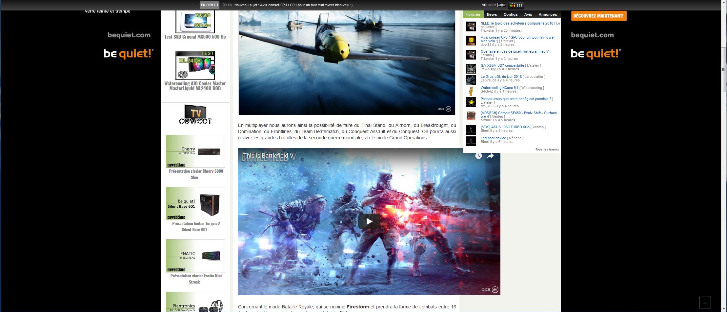Click smiley avatar beside 'Pensez-vous que cette config'
This screenshot has height=312, width=727.
(x=471, y=102)
